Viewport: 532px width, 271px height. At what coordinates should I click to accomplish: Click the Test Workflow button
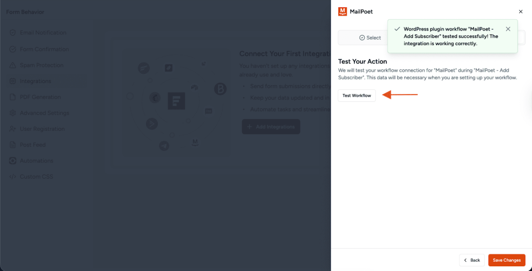(x=356, y=96)
